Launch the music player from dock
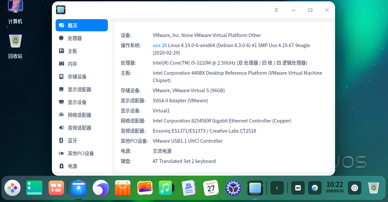Screen dimensions: 388x202 tap(167, 188)
